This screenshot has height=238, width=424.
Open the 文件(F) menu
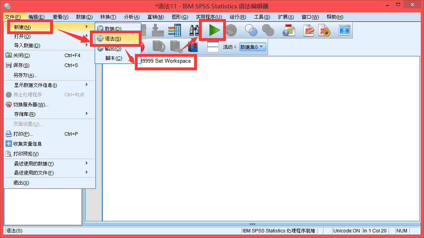(13, 17)
